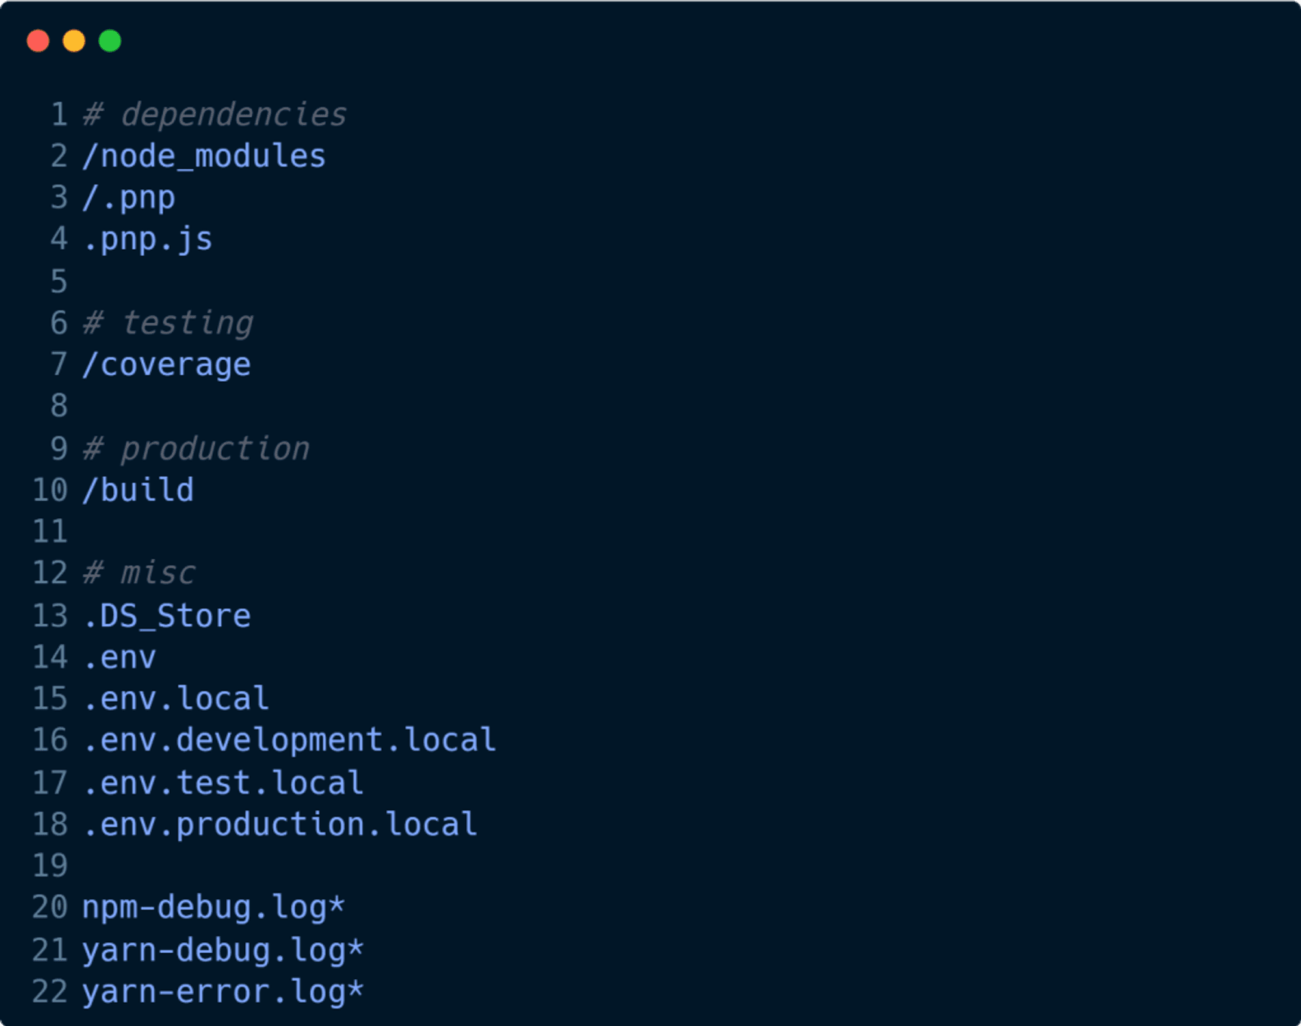Viewport: 1301px width, 1026px height.
Task: Click the '# testing' comment
Action: pos(168,323)
